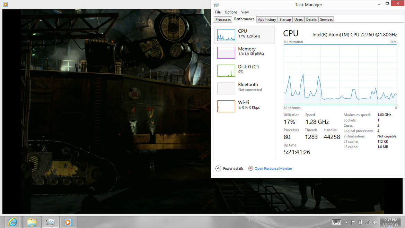Click the battery power tray icon
Screen dimensions: 405x228
pos(361,222)
